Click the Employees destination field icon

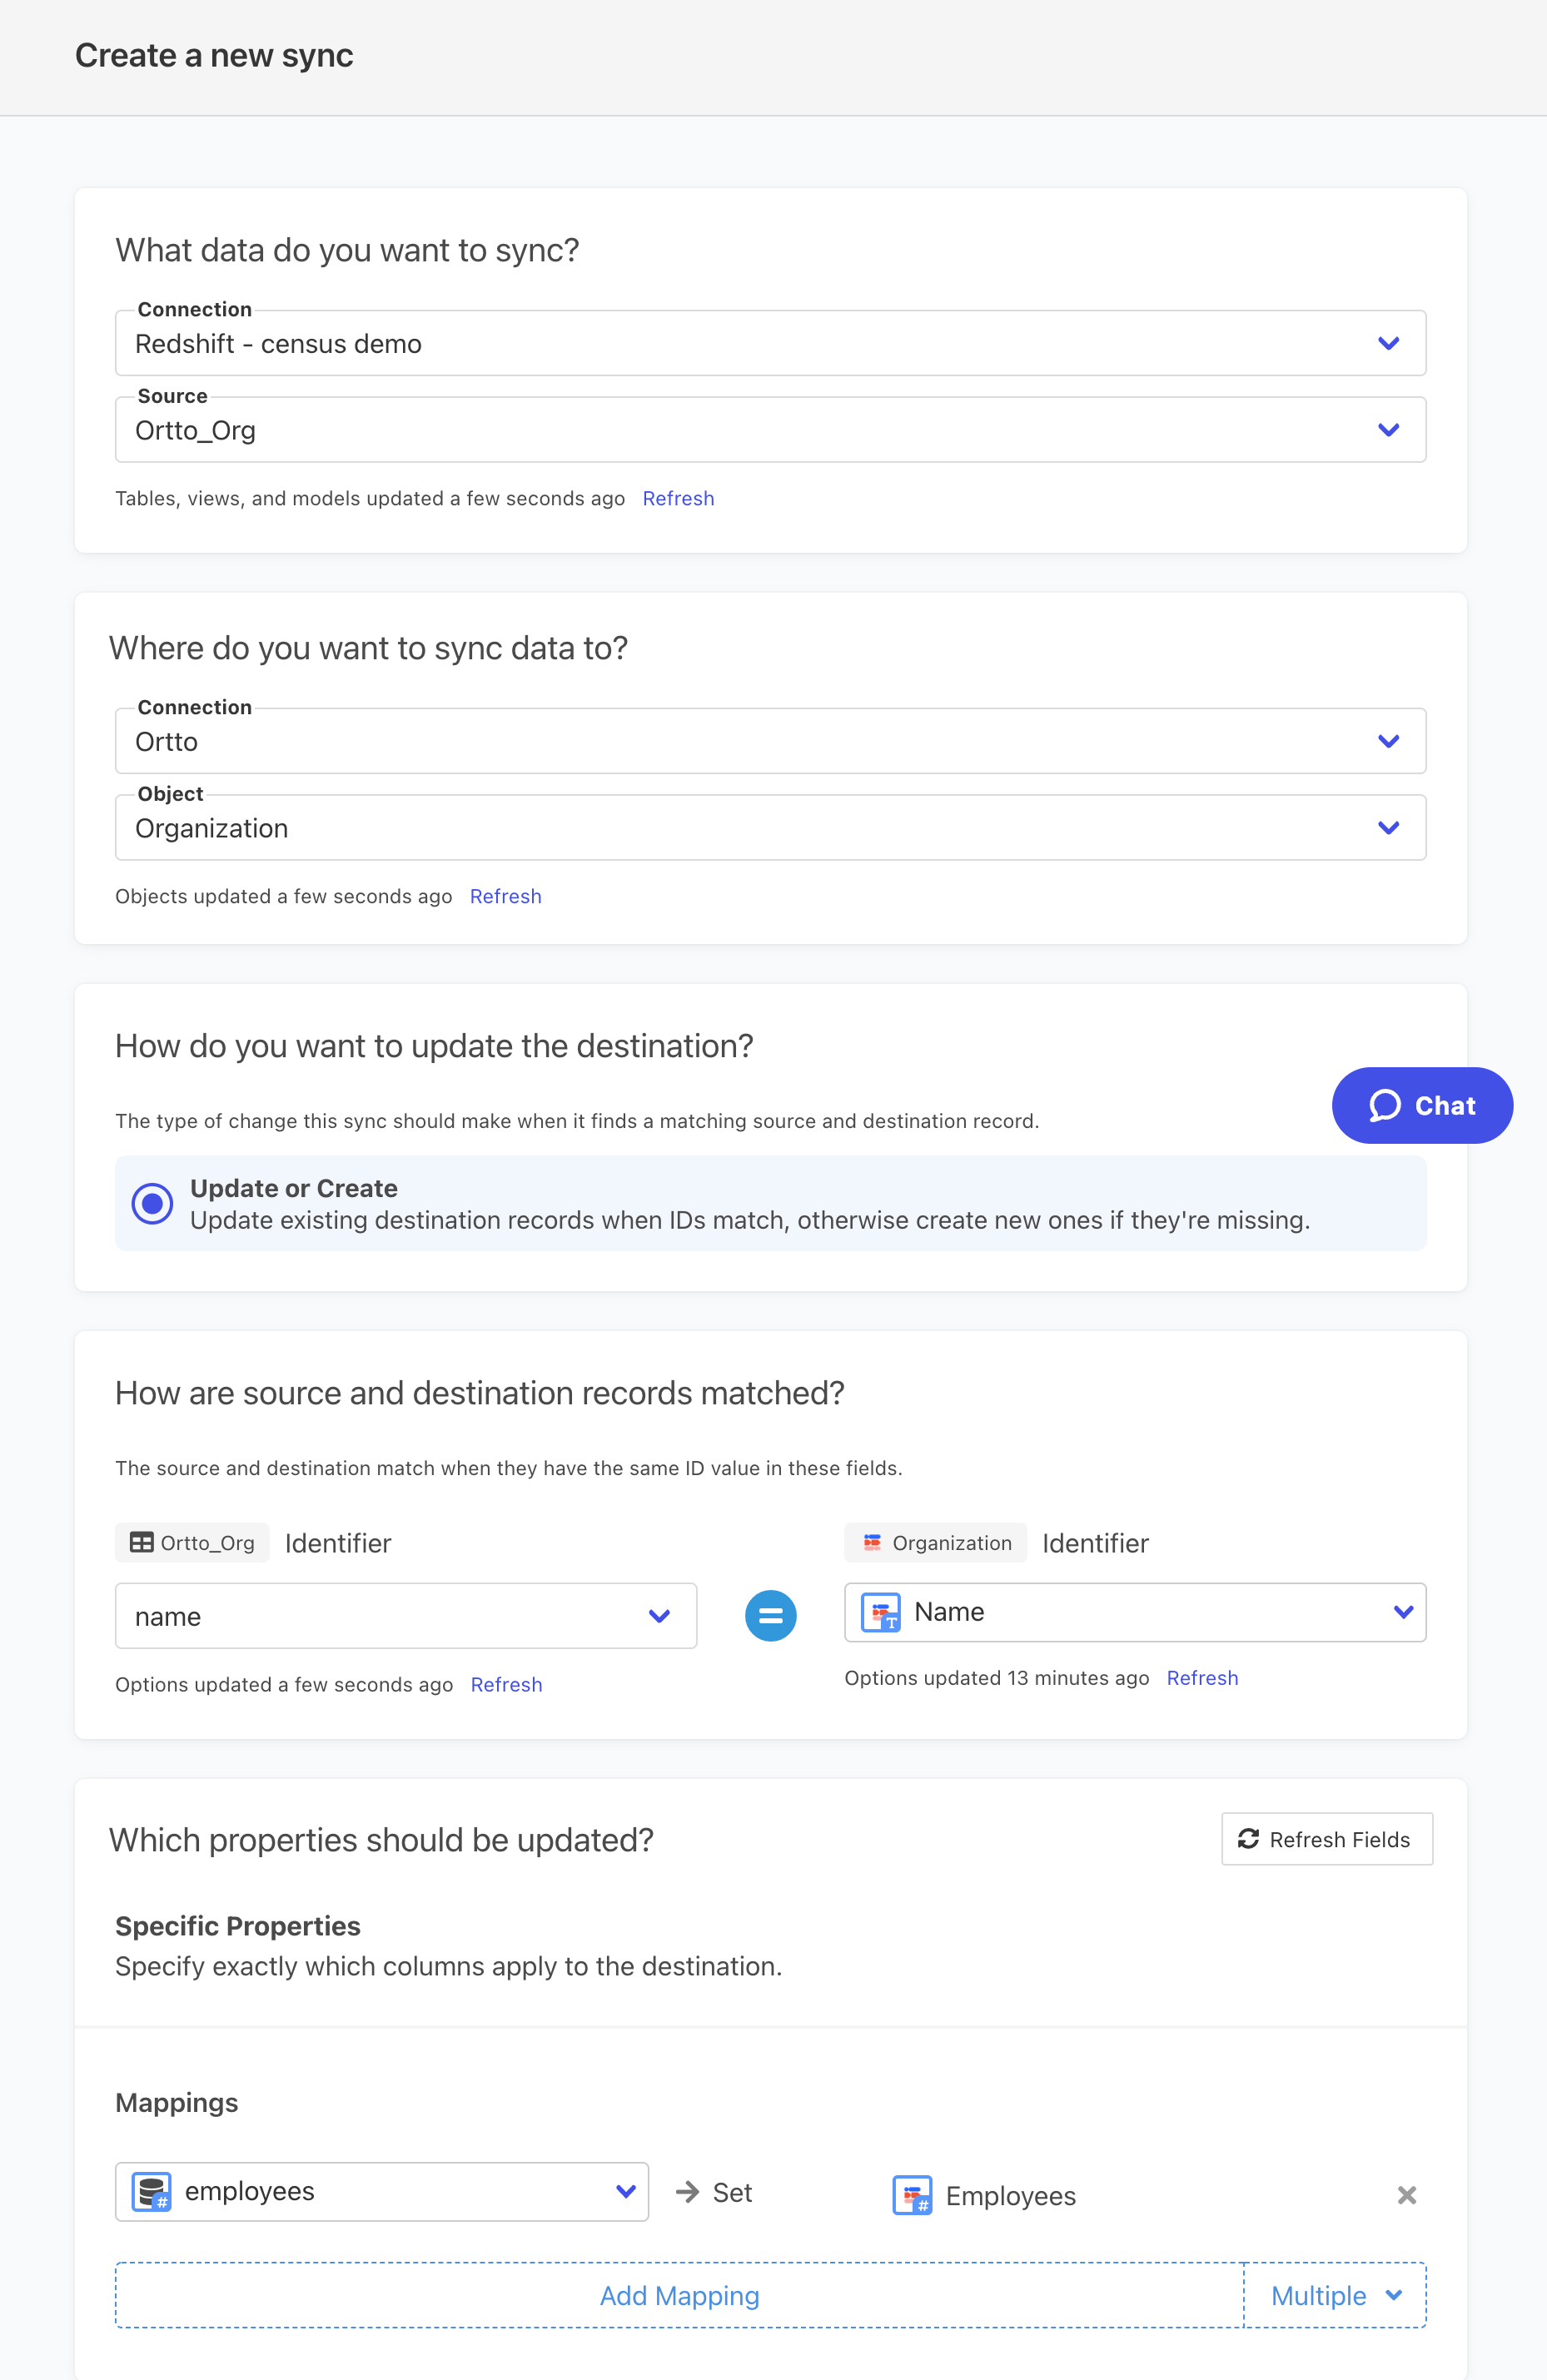tap(912, 2195)
